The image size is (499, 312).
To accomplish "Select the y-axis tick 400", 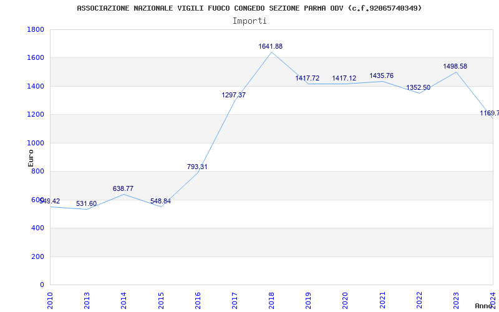I will pyautogui.click(x=37, y=228).
